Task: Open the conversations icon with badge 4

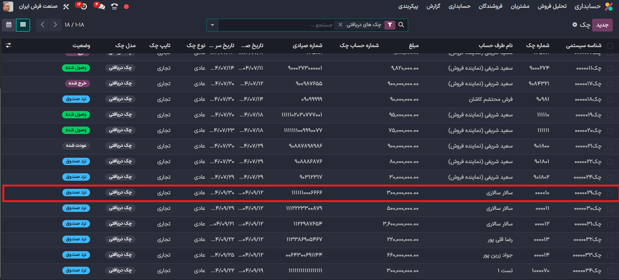Action: click(101, 7)
